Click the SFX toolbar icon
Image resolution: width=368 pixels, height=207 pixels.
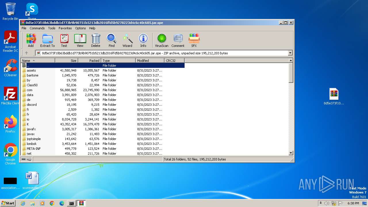194,40
